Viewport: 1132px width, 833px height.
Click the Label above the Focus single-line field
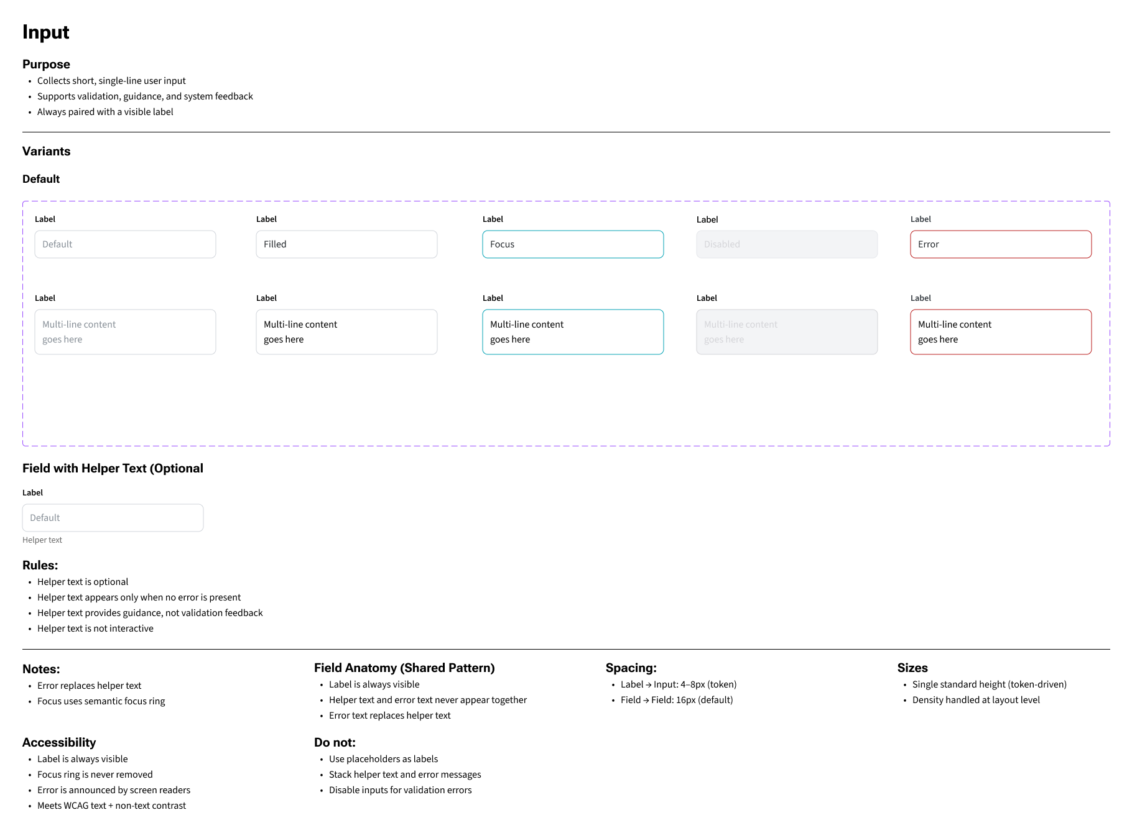point(493,219)
